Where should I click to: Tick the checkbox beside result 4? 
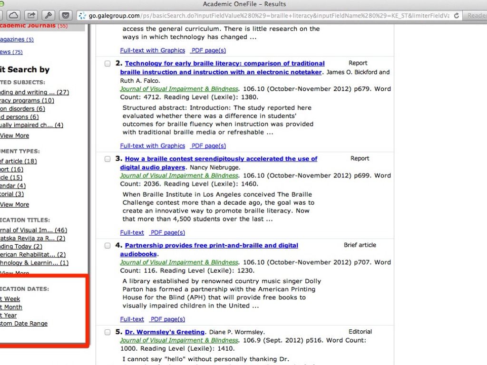108,246
